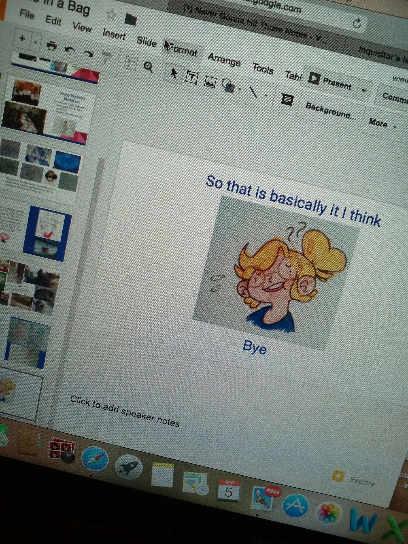The image size is (408, 544).
Task: Click the Zoom magnifier tool
Action: (x=148, y=67)
